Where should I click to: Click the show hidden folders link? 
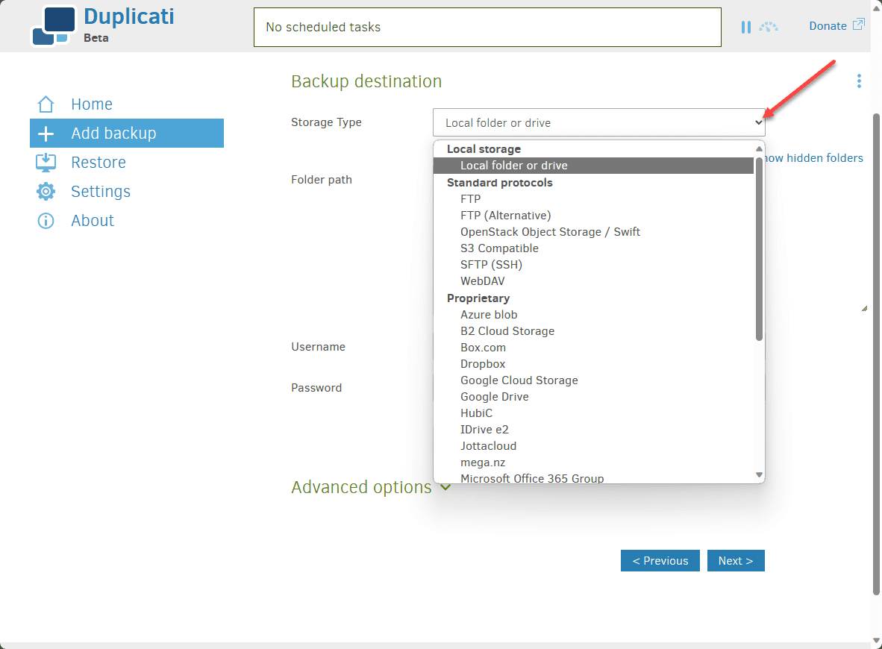pyautogui.click(x=814, y=158)
